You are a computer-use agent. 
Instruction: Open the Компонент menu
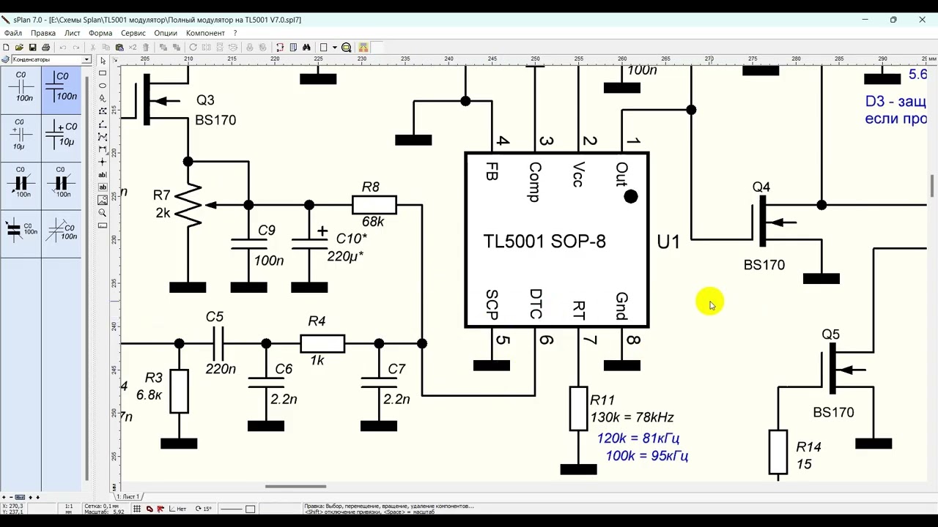point(205,33)
